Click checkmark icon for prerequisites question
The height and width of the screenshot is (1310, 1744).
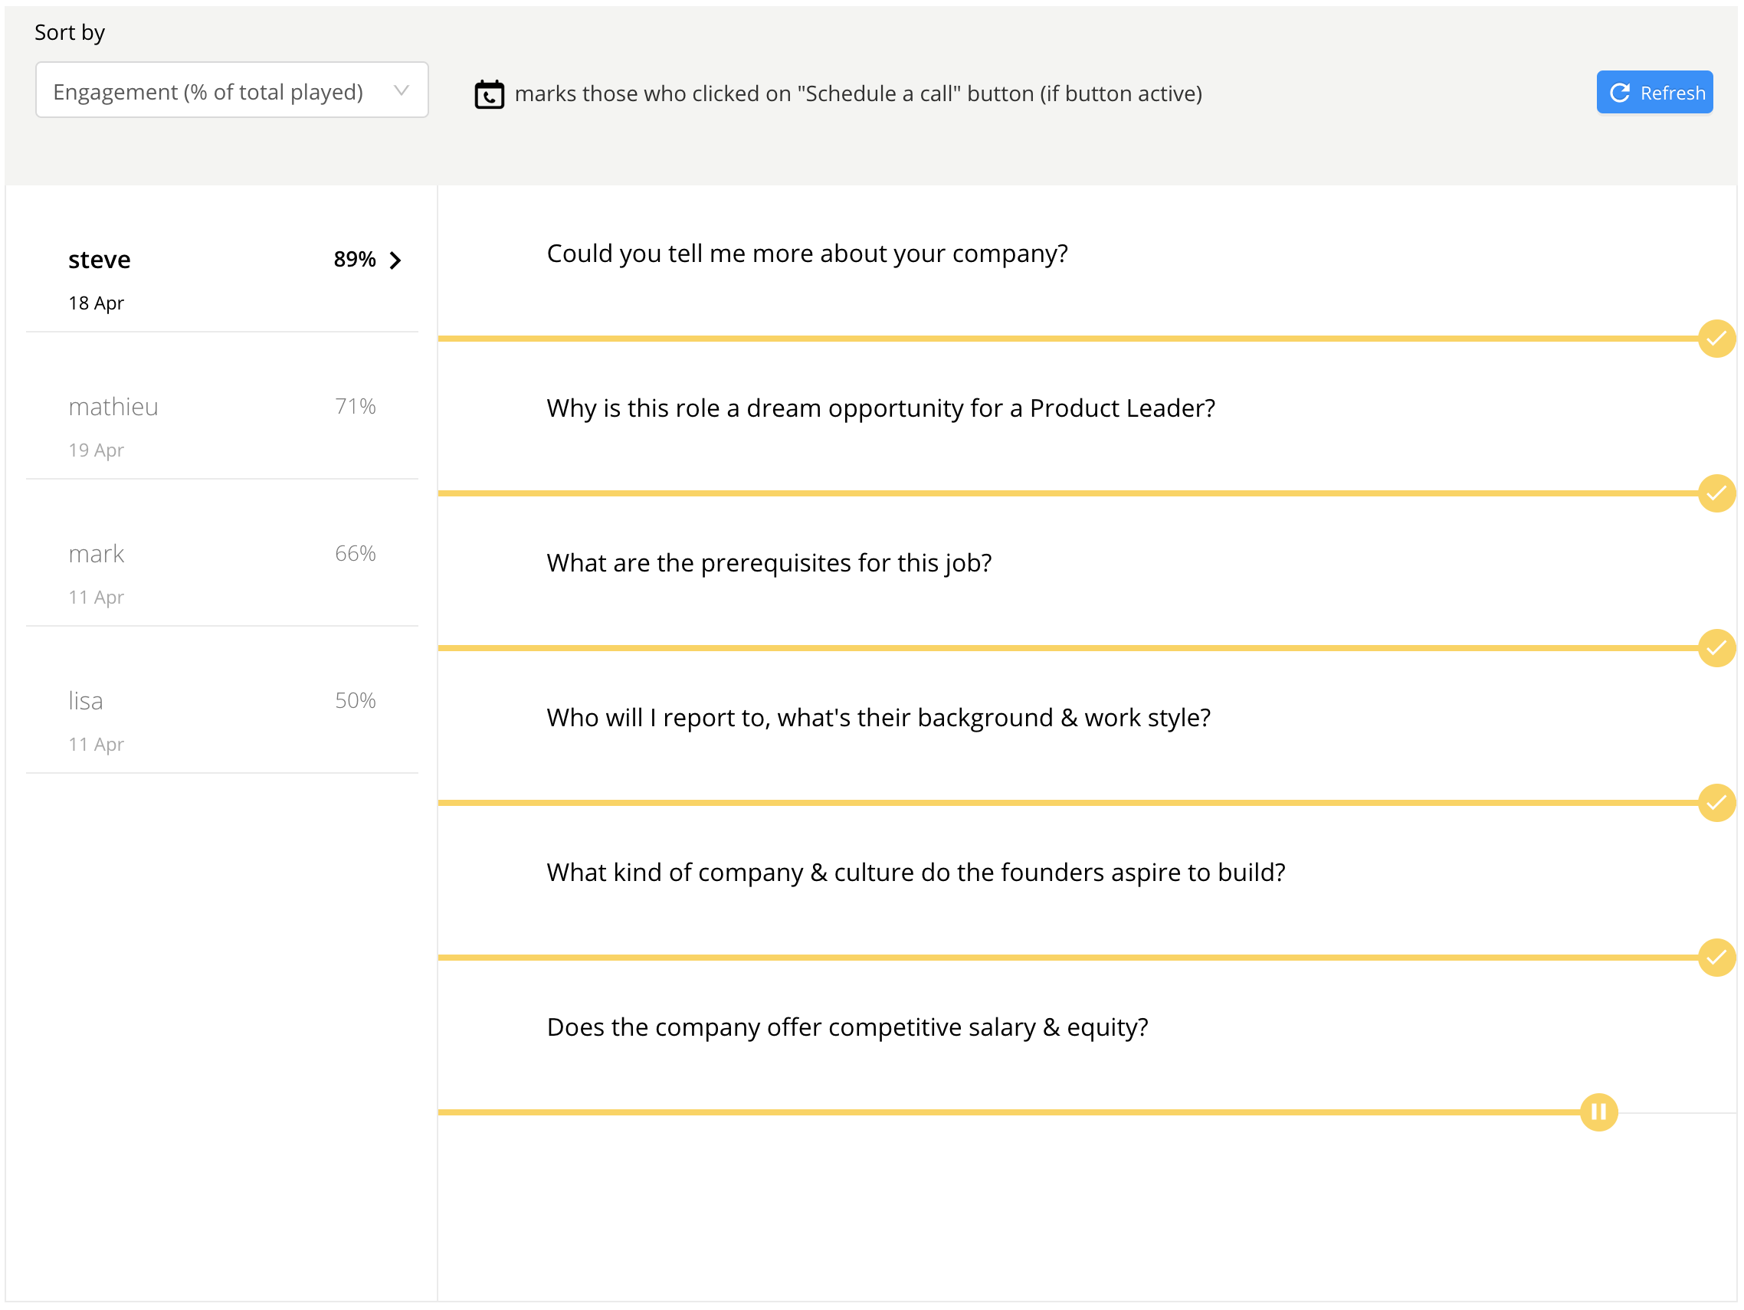coord(1716,649)
